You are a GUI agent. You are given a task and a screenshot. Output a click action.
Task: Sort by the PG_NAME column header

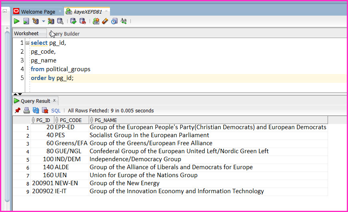208,120
